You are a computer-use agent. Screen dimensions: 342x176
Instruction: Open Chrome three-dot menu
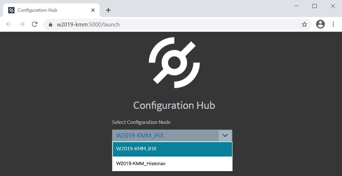pyautogui.click(x=333, y=24)
